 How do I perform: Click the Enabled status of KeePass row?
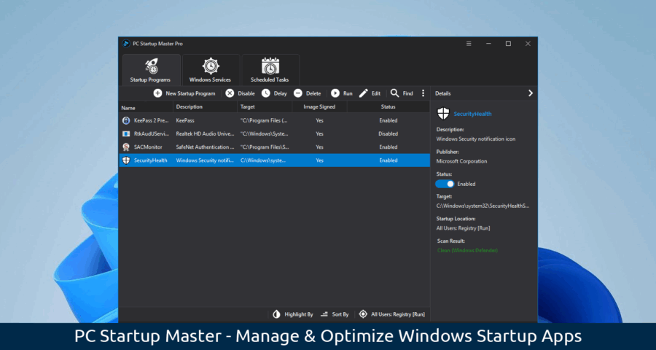(x=388, y=120)
